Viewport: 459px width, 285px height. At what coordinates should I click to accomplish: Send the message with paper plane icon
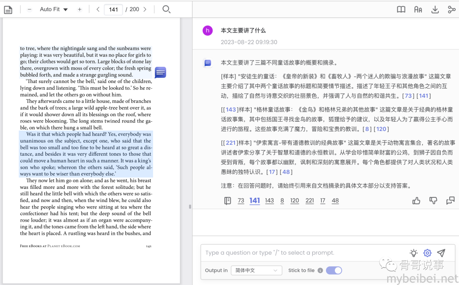[x=441, y=253]
